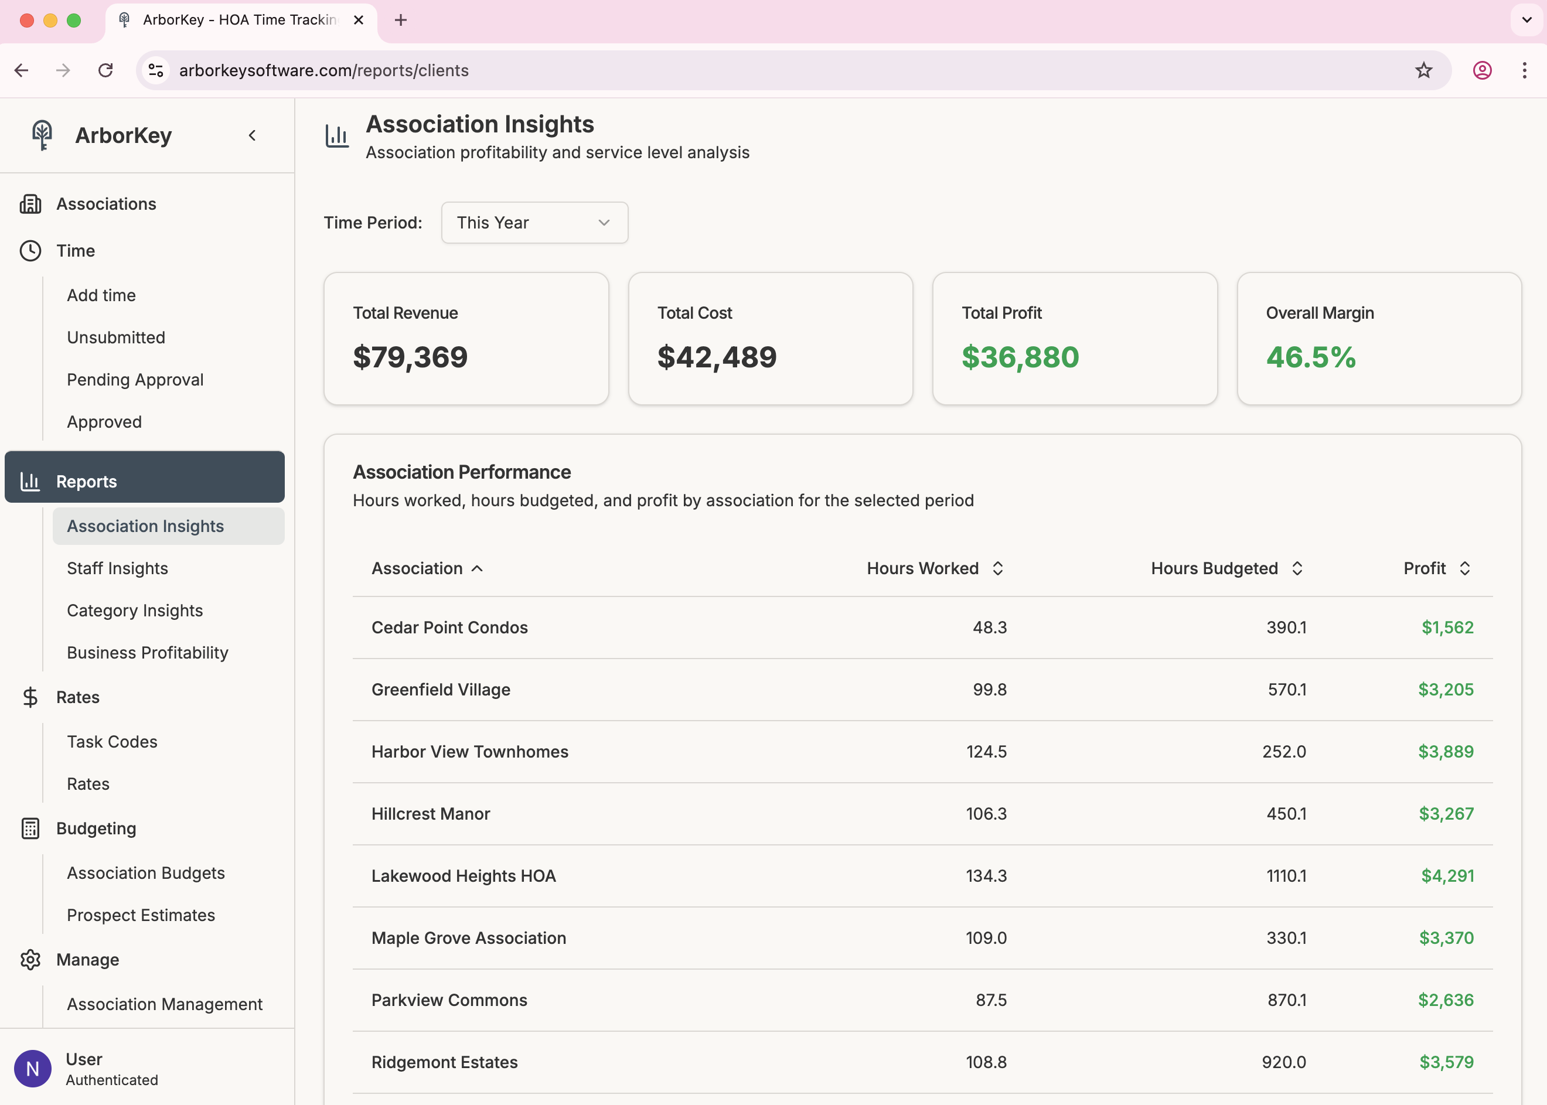1547x1105 pixels.
Task: Click the green Total Profit value
Action: 1020,357
